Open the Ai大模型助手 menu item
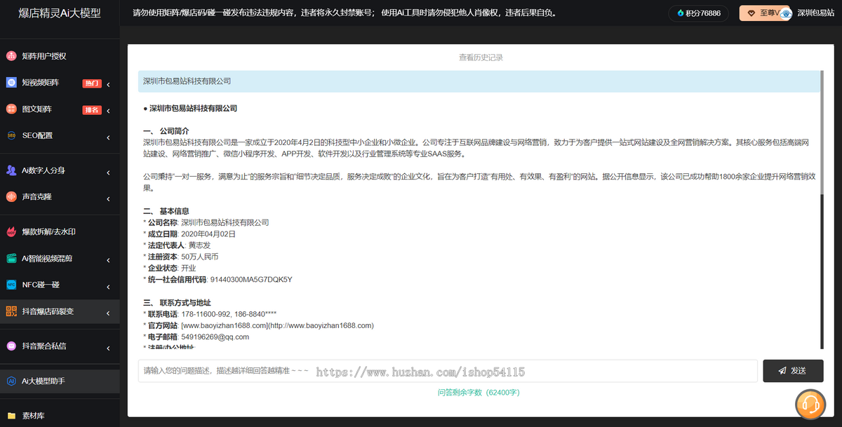 click(x=60, y=381)
